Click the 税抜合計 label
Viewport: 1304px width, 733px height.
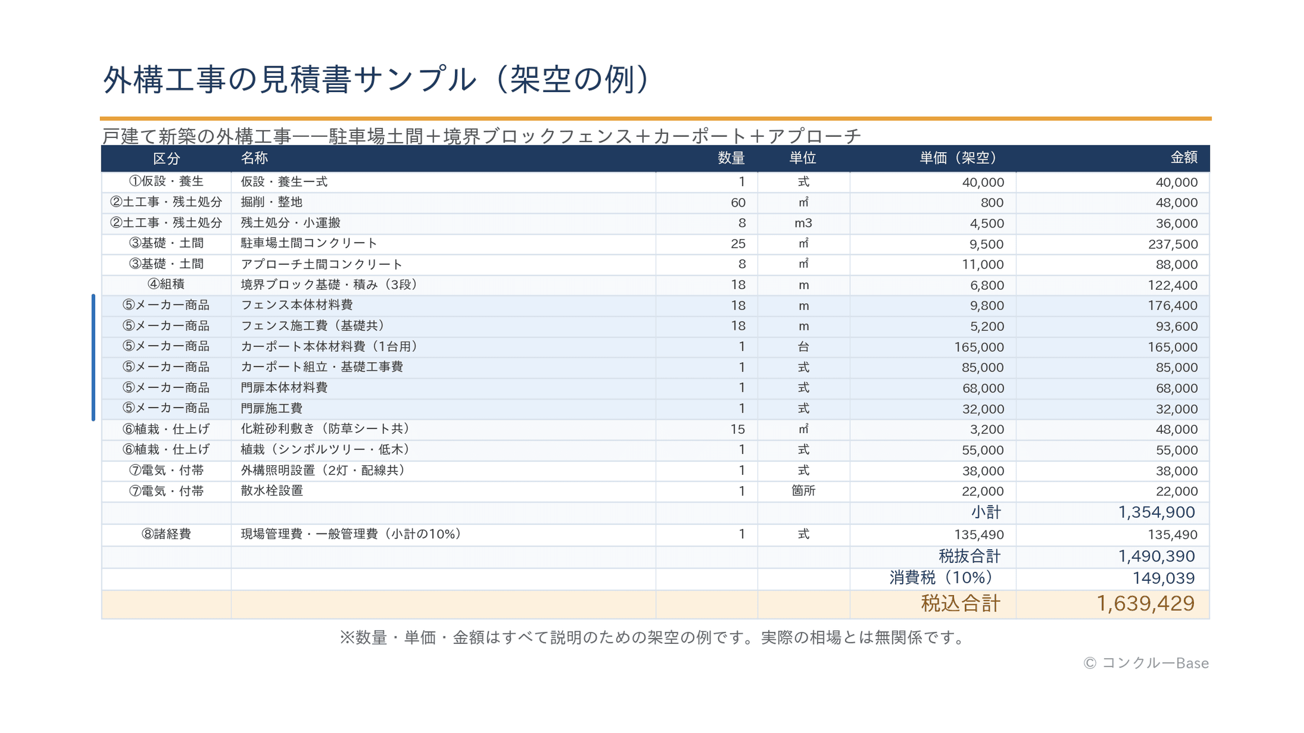click(x=969, y=556)
